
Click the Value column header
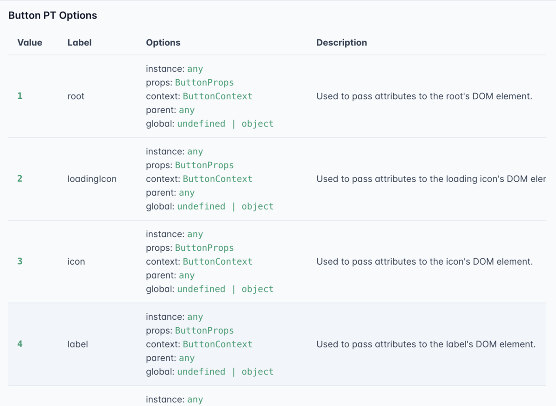(30, 43)
